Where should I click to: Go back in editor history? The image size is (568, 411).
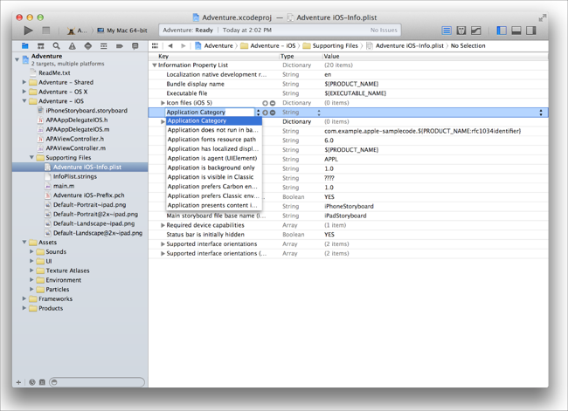(170, 45)
